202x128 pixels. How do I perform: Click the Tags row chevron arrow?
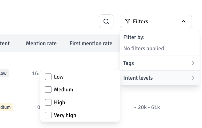(x=193, y=63)
